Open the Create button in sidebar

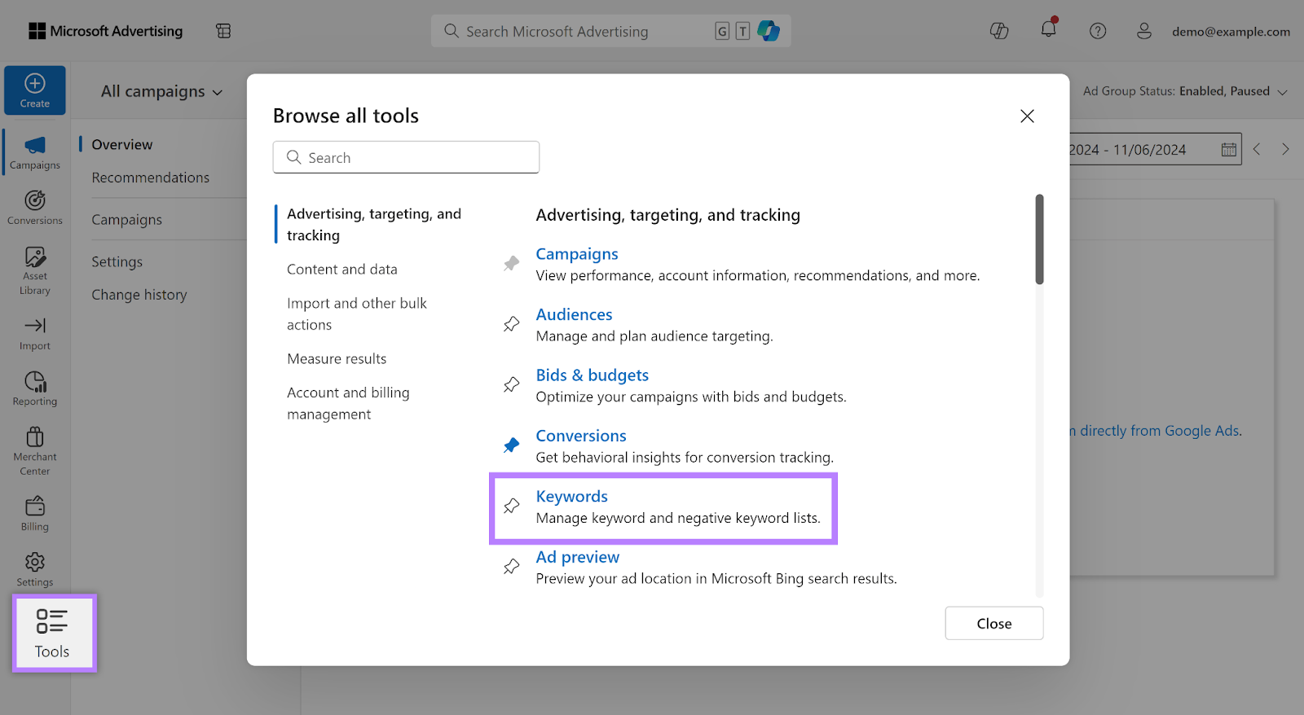(35, 90)
